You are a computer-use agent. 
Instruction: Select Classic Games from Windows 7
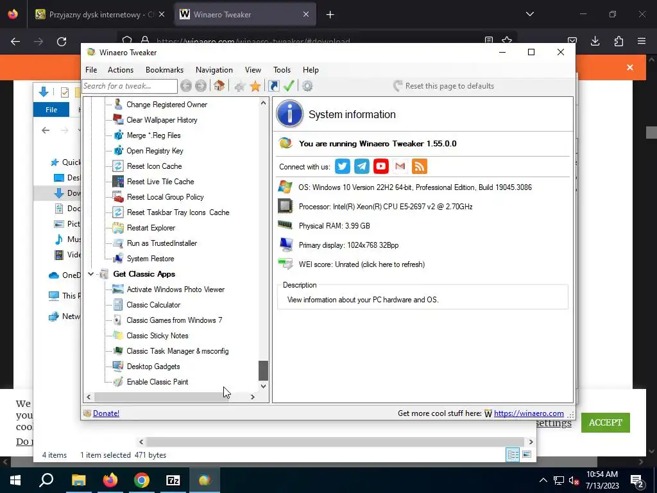click(175, 320)
